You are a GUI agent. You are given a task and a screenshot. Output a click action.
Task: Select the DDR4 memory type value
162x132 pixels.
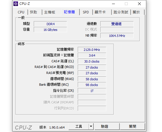tap(50, 24)
